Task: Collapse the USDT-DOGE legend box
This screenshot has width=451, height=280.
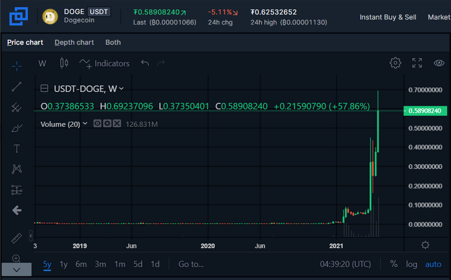Action: (x=44, y=88)
